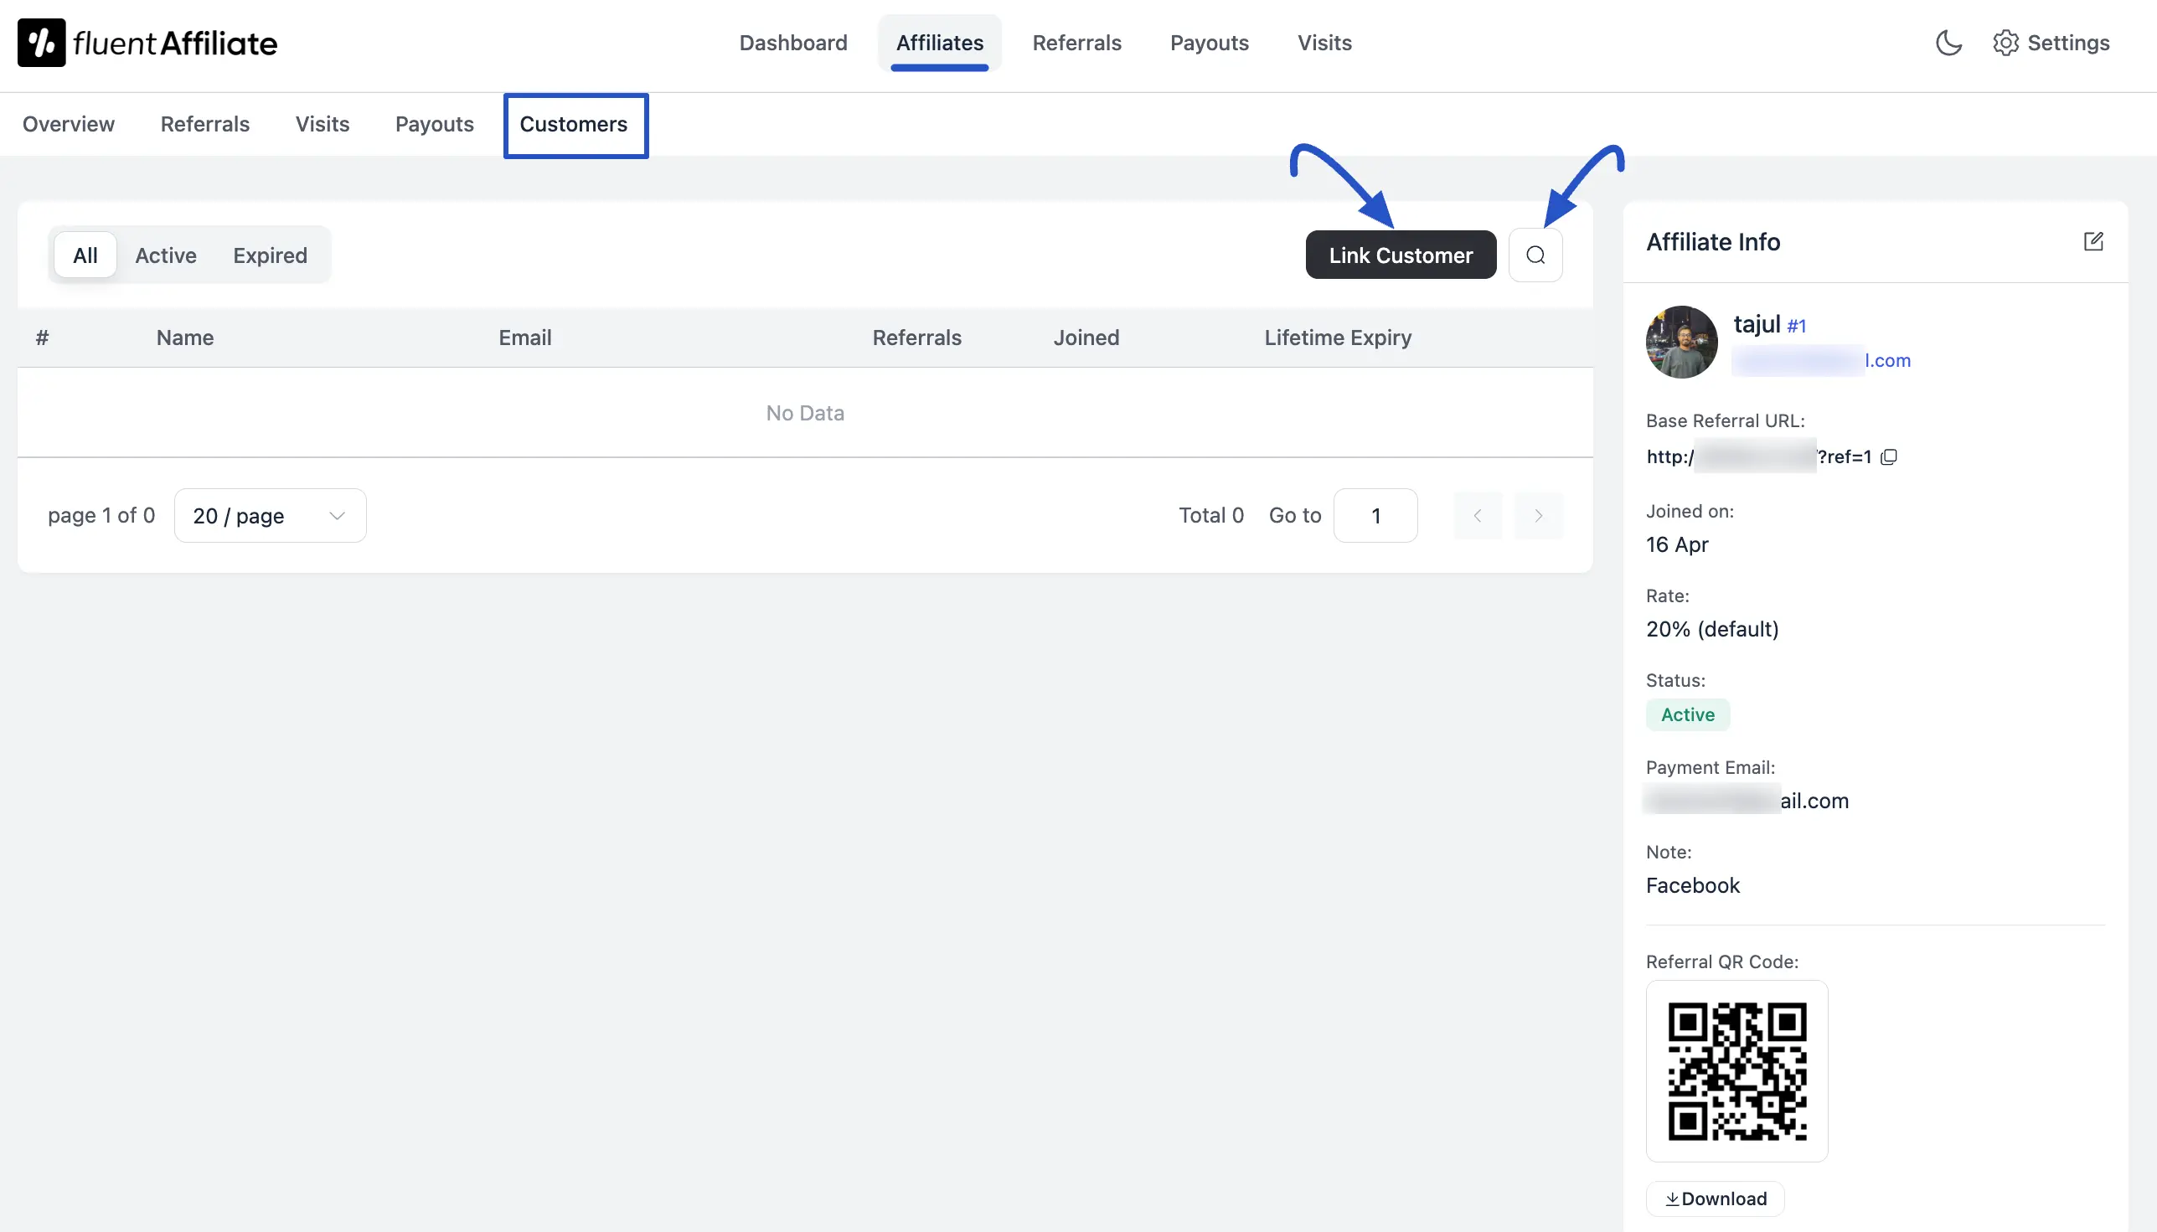
Task: Copy base referral URL icon
Action: point(1889,457)
